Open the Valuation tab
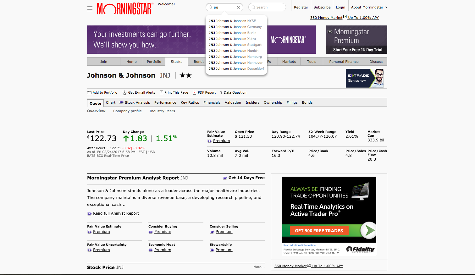The height and width of the screenshot is (275, 475). (233, 102)
